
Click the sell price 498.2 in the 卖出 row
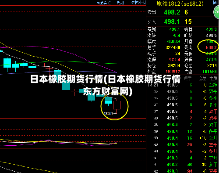[x=172, y=12]
